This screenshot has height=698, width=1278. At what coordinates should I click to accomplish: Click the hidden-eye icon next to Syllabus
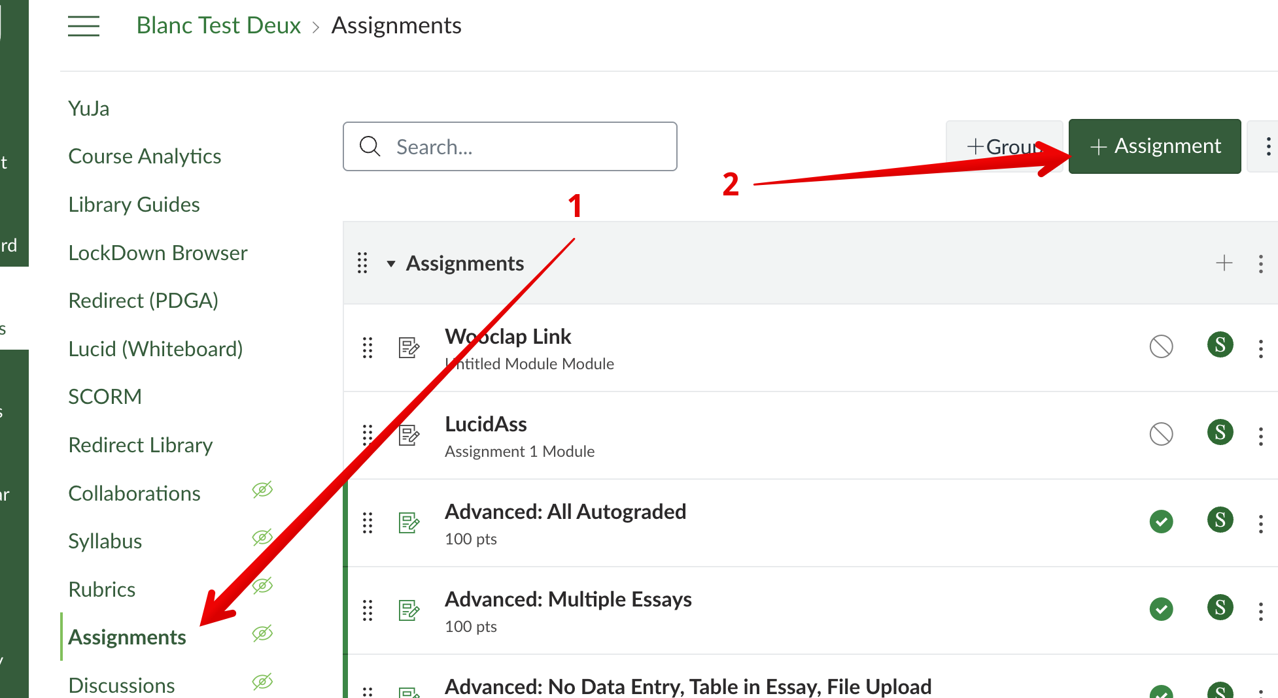tap(262, 538)
